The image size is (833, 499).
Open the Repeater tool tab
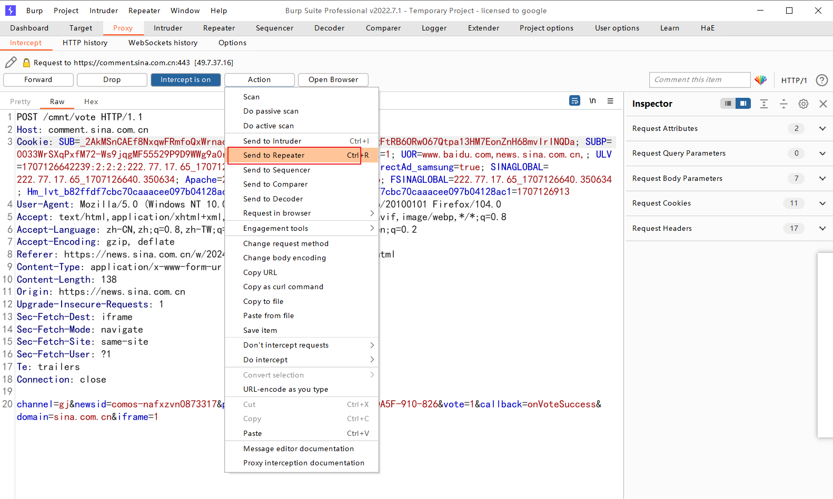coord(219,28)
